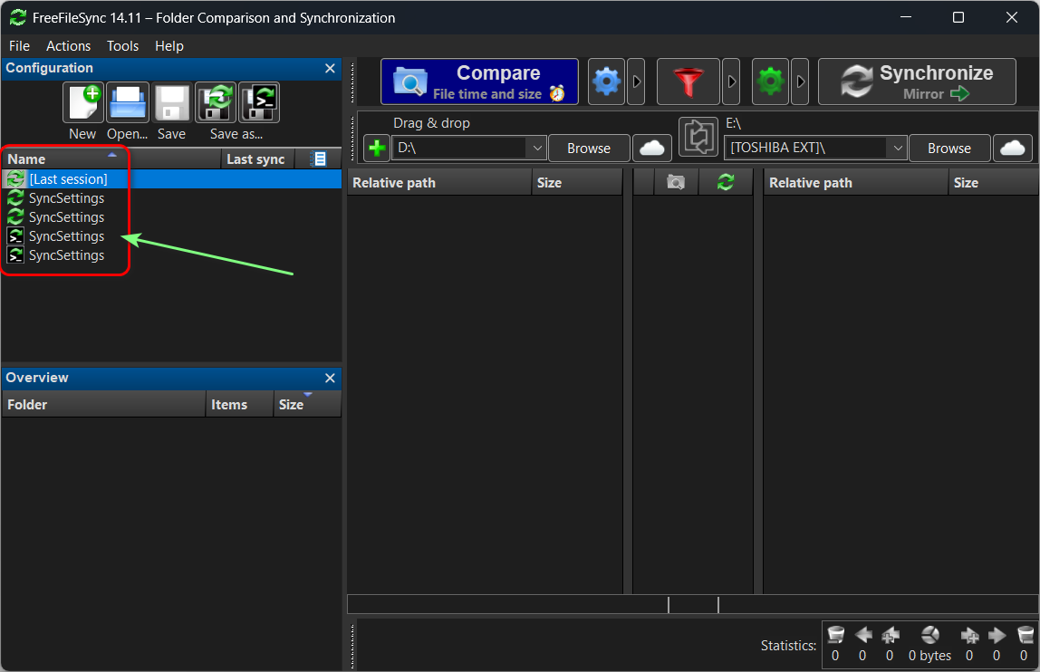Click update-right arrow statistics icon
1040x672 pixels.
click(997, 635)
